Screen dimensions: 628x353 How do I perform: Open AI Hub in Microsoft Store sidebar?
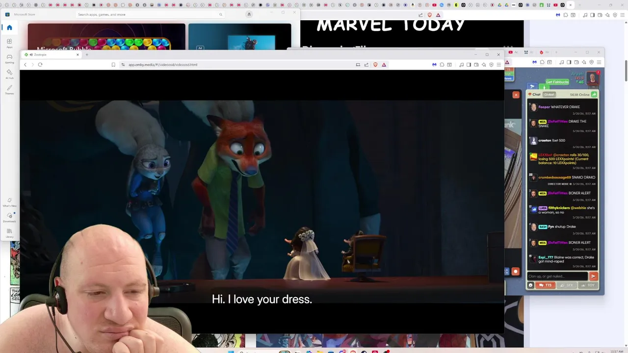pos(9,74)
